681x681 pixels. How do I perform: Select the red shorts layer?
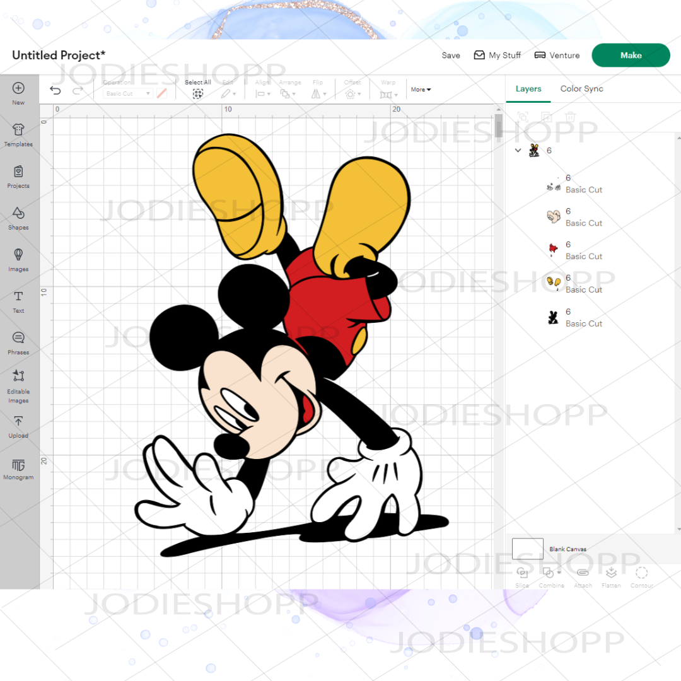pos(574,250)
